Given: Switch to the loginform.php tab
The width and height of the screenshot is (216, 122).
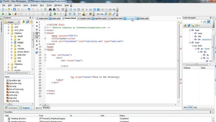Looking at the screenshot, I should click(x=99, y=18).
